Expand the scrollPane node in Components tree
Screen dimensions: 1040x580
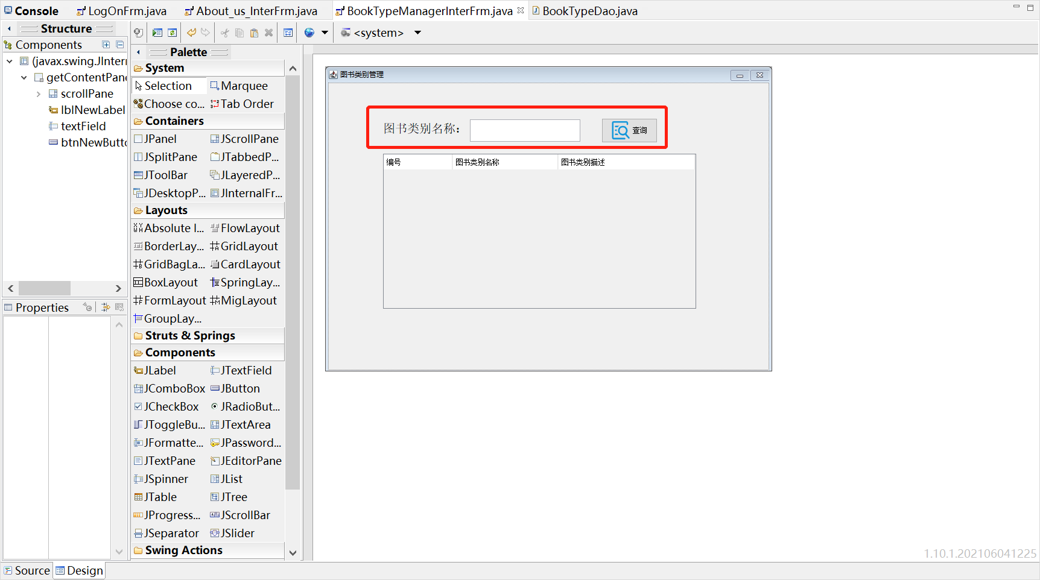point(39,93)
